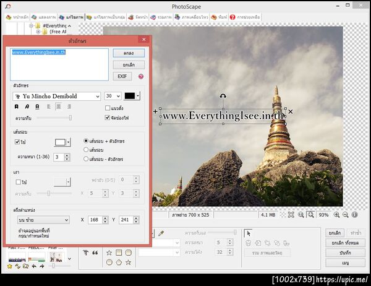Click the ตกลง (OK) button in dialog
371x286 pixels.
(x=129, y=53)
